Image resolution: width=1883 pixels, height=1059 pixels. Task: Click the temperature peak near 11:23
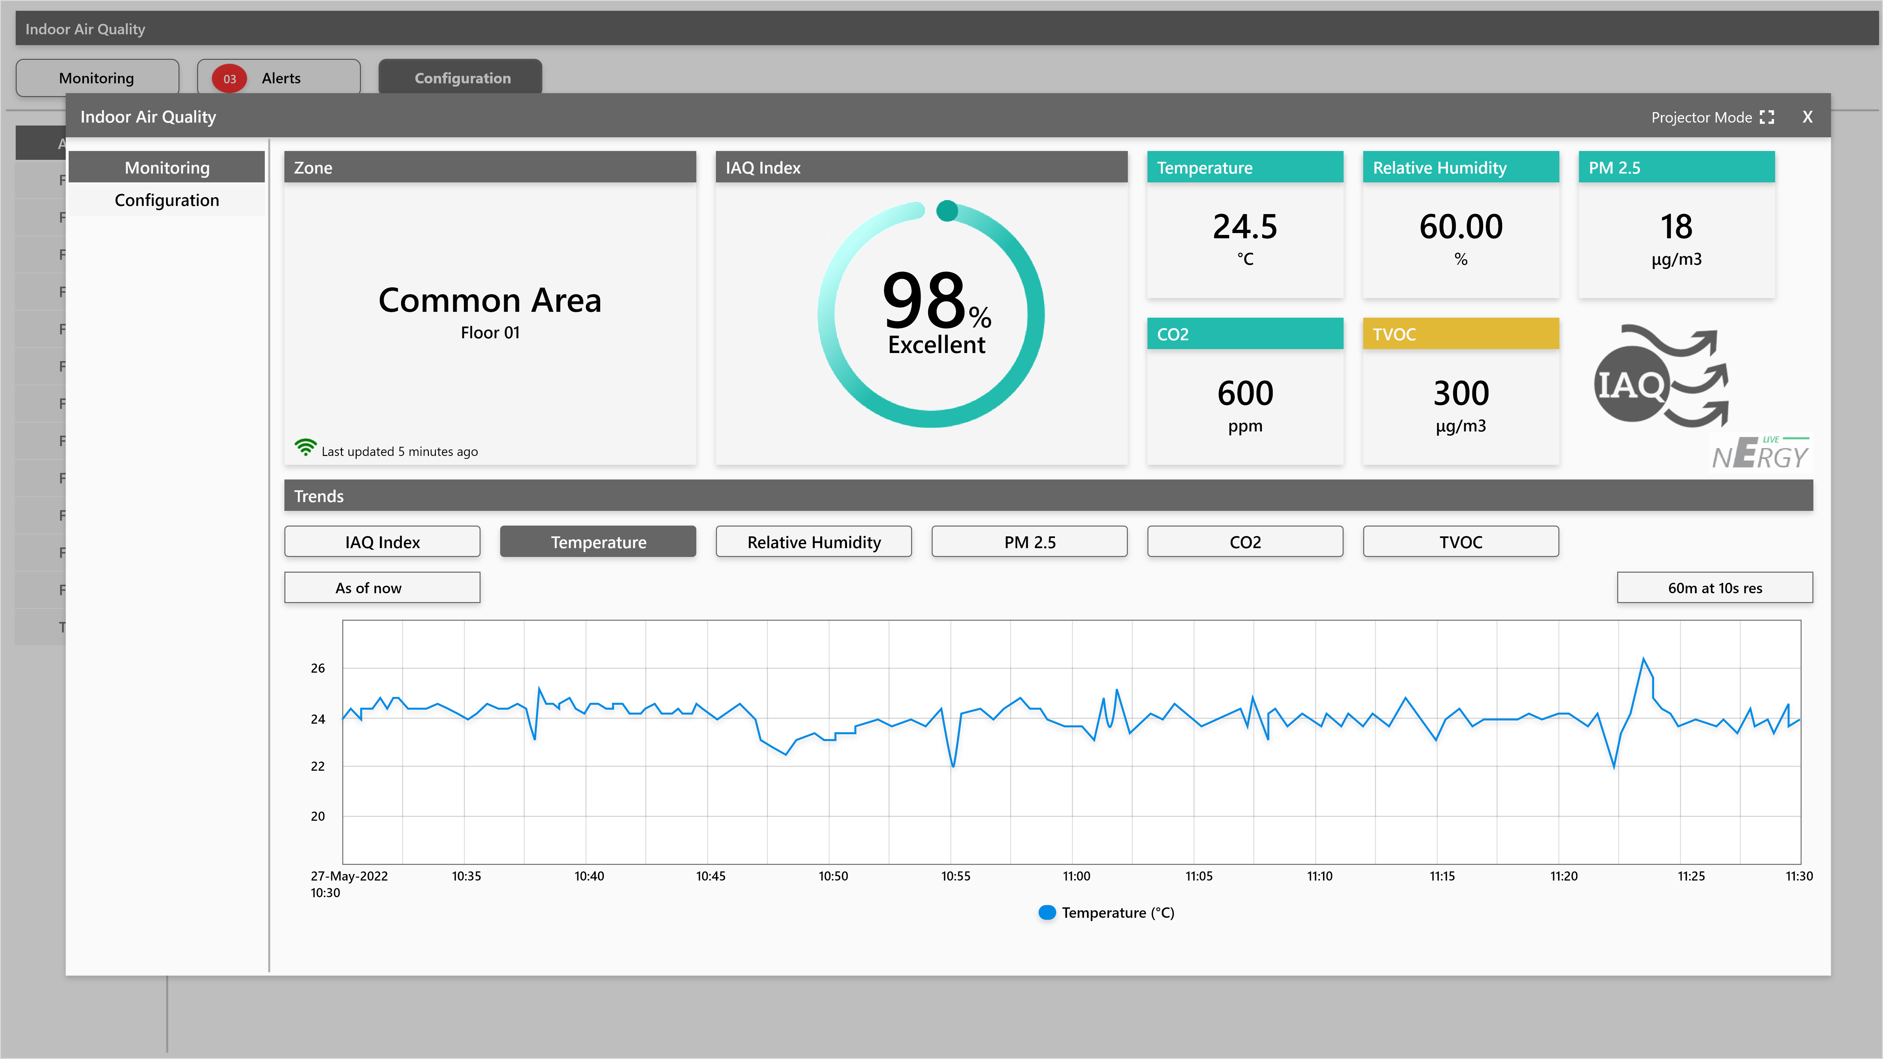1643,659
